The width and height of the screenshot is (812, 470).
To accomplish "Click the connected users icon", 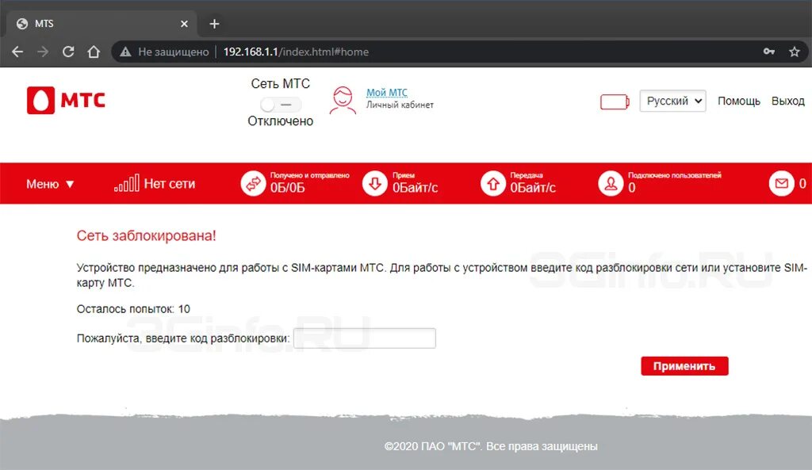I will [x=611, y=183].
